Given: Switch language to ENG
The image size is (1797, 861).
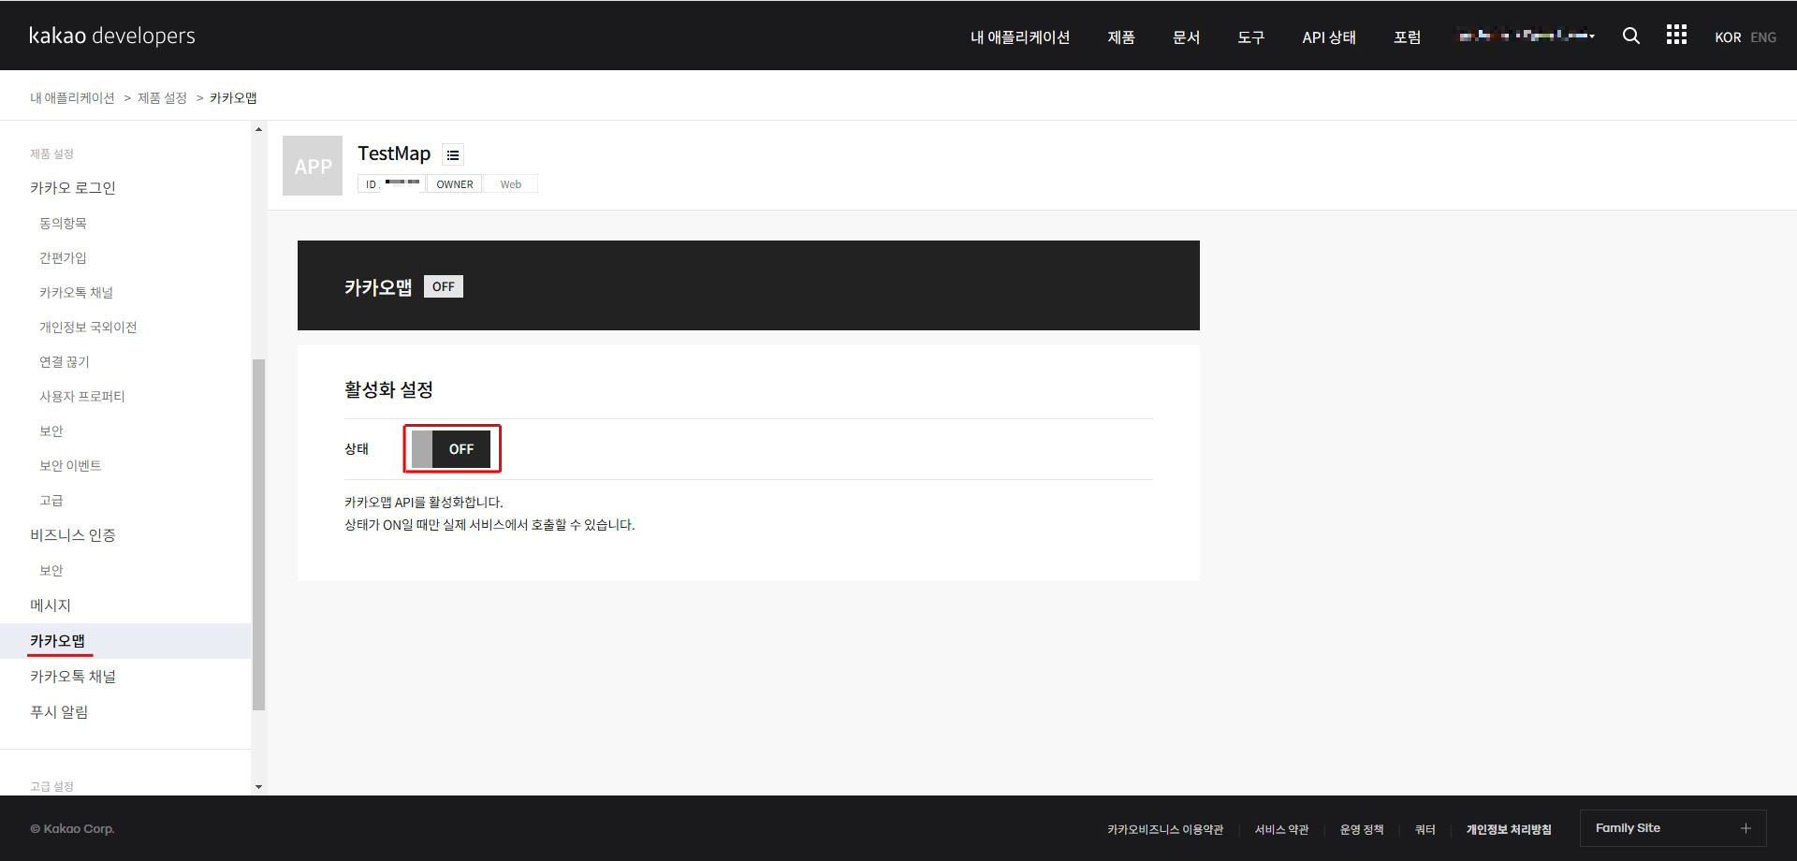Looking at the screenshot, I should tap(1763, 37).
